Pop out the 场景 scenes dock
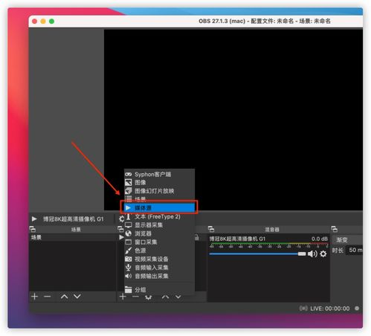The image size is (371, 336). point(33,229)
